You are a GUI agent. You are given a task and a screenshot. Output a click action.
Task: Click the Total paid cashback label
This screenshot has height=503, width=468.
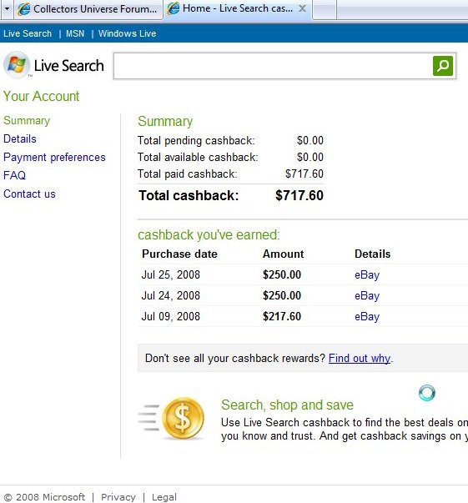tap(188, 174)
